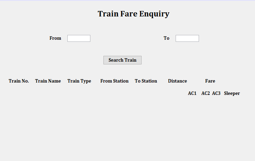Select the Distance column header
The height and width of the screenshot is (161, 255).
point(177,81)
